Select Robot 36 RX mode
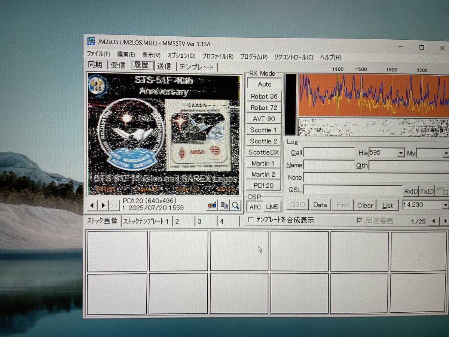The height and width of the screenshot is (337, 449). tap(264, 96)
